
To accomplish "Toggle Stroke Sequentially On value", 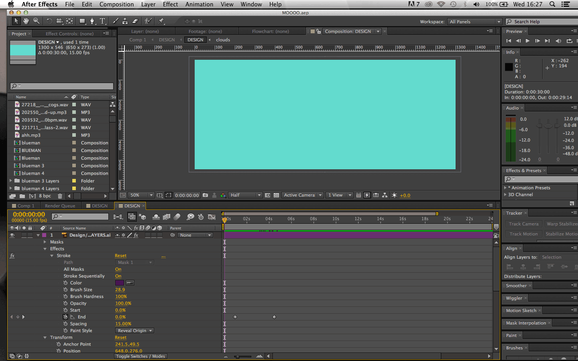I will pos(118,276).
